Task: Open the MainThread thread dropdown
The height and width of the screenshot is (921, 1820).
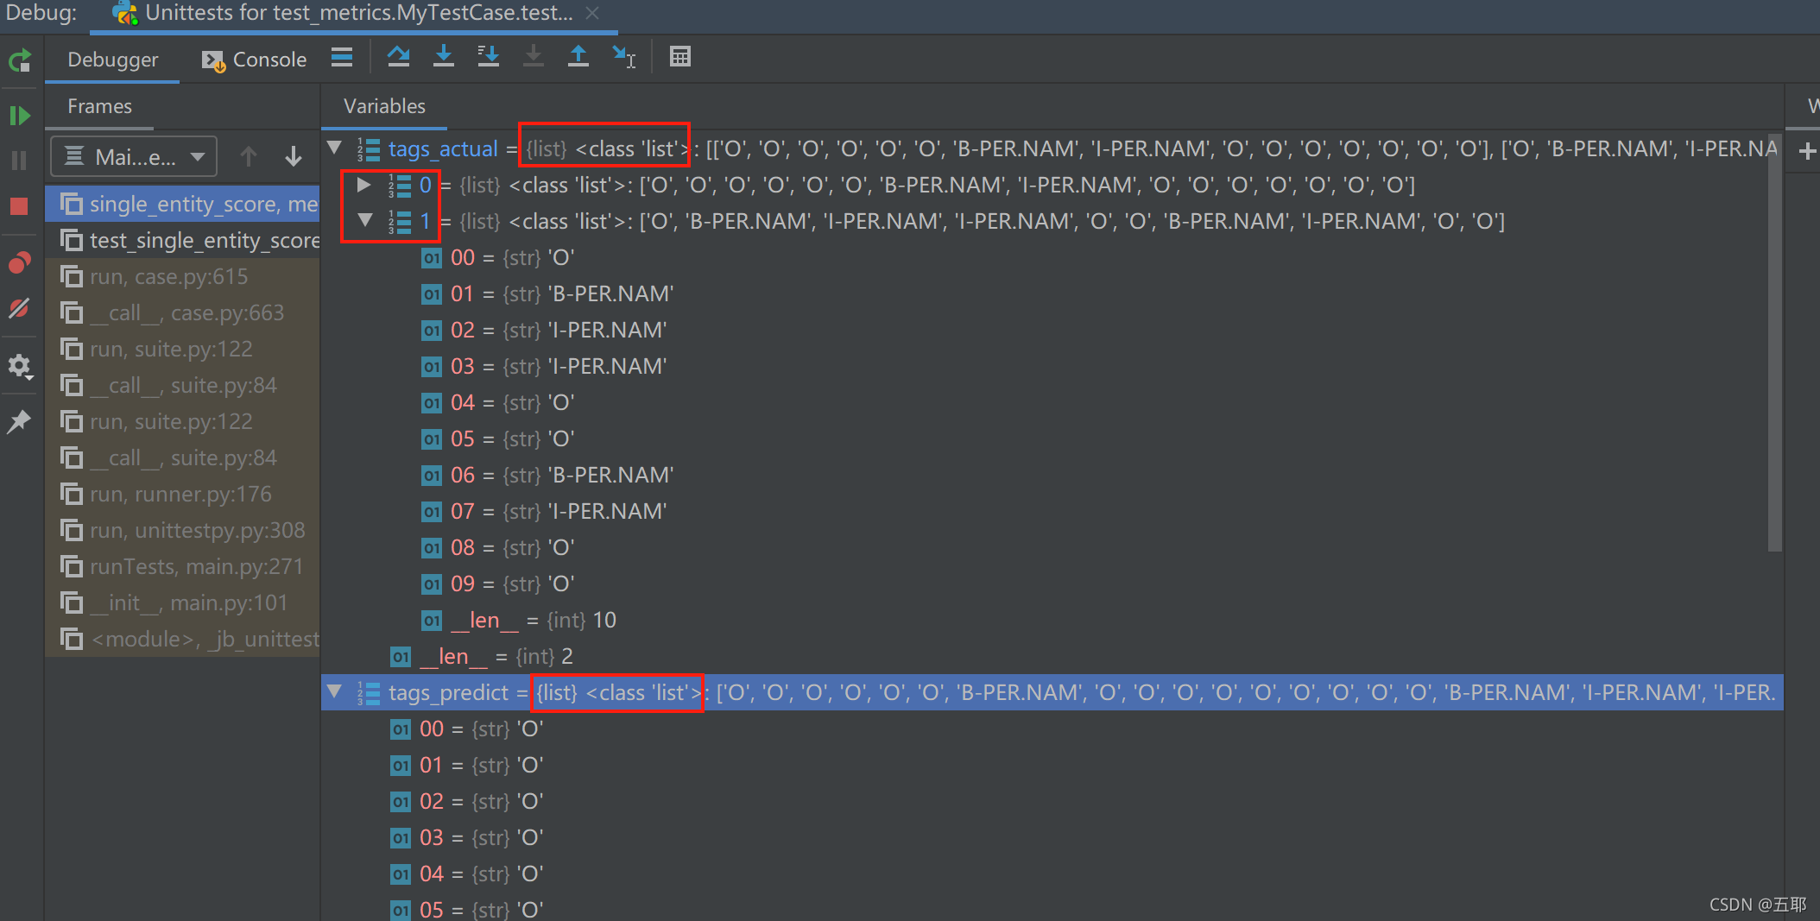Action: [x=134, y=156]
